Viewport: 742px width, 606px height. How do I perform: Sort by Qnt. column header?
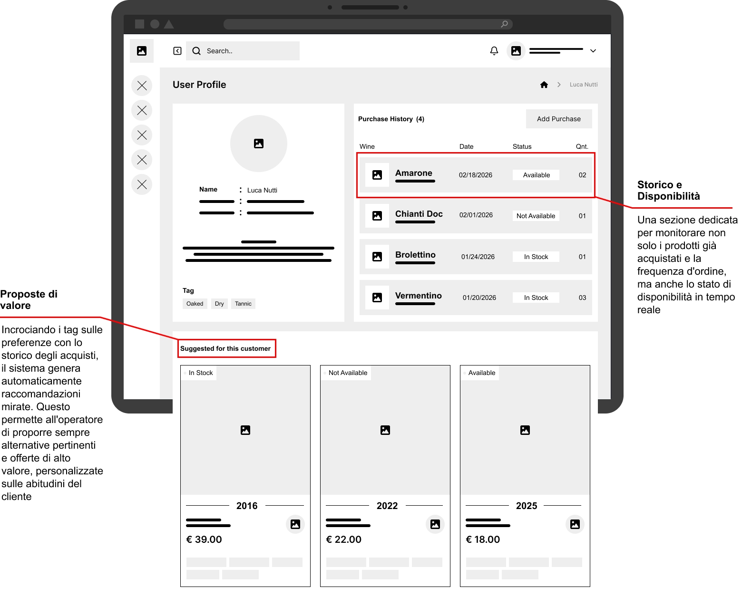pyautogui.click(x=582, y=146)
